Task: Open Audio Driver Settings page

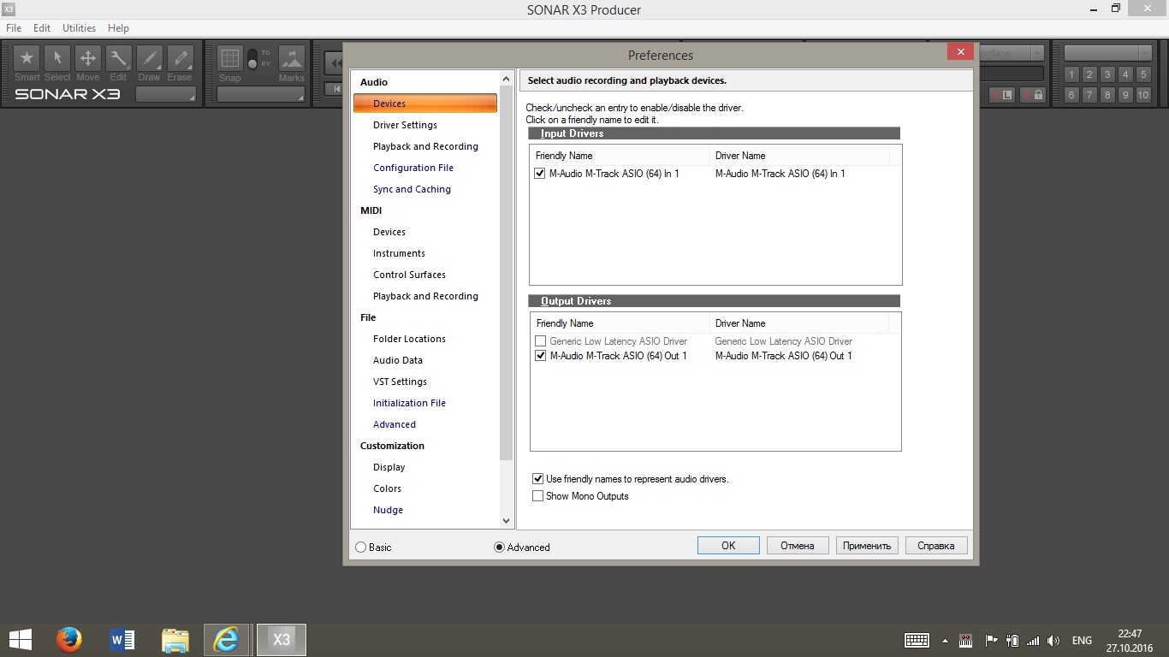Action: tap(405, 125)
